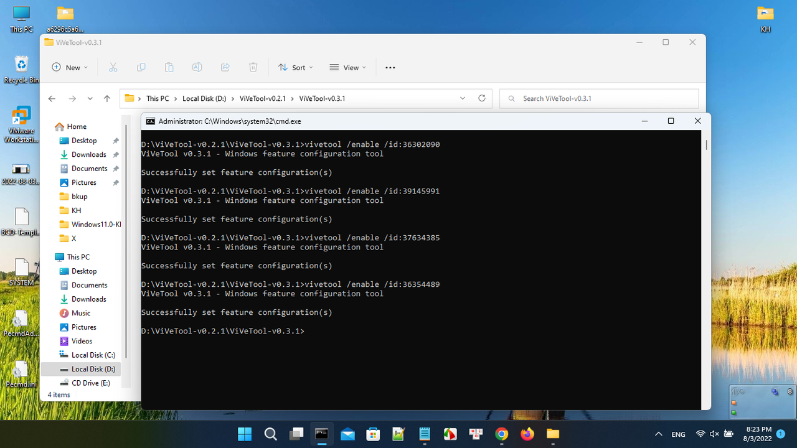Open the notification badge showing 1
The width and height of the screenshot is (797, 448).
(781, 434)
